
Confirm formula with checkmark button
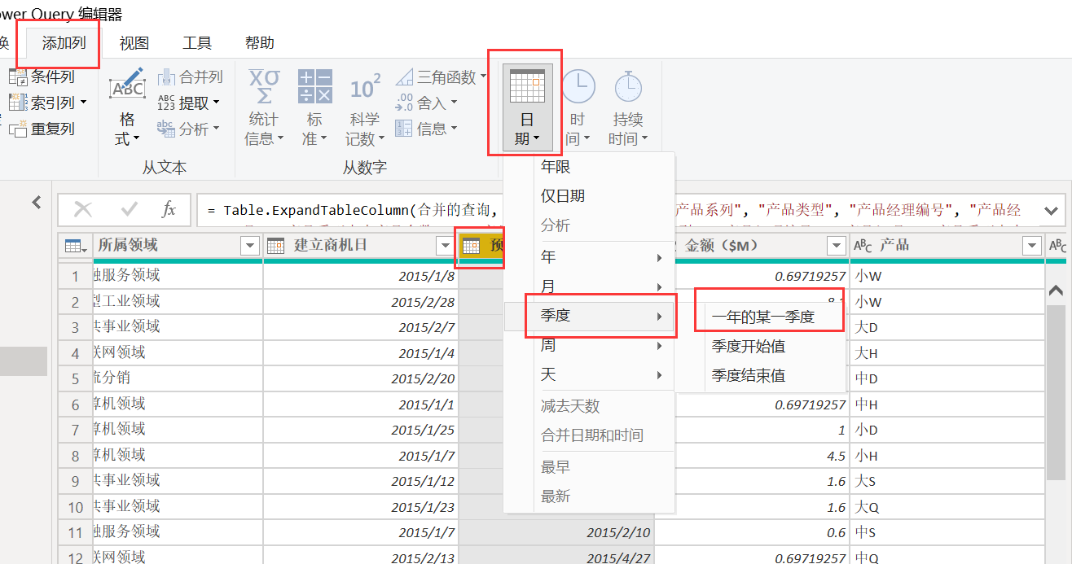tap(129, 210)
